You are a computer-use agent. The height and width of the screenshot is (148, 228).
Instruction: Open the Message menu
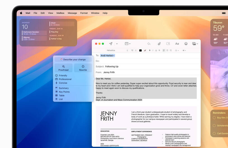pos(72,13)
